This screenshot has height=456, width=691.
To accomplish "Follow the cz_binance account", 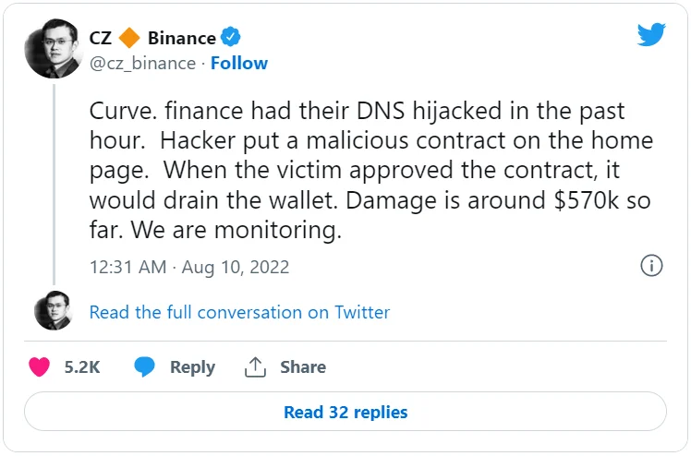I will point(239,63).
